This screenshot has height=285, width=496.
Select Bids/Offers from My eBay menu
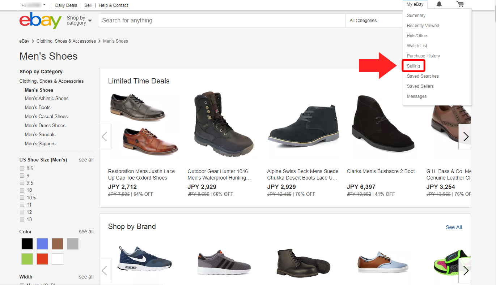[x=417, y=36]
